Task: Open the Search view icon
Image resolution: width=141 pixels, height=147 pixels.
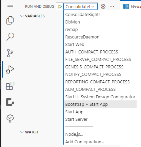Action: pos(10,37)
